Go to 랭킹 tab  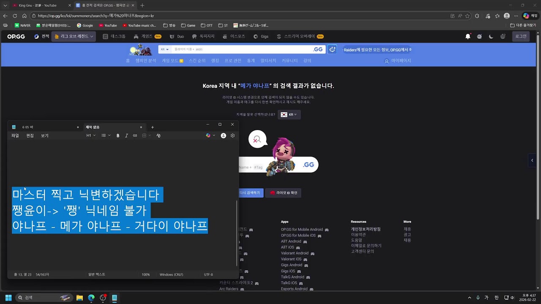215,61
